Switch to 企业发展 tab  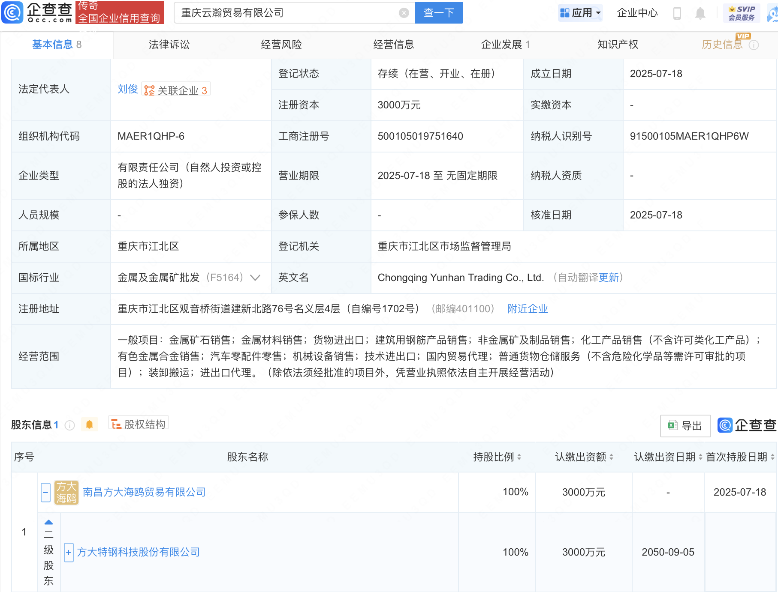[x=505, y=44]
